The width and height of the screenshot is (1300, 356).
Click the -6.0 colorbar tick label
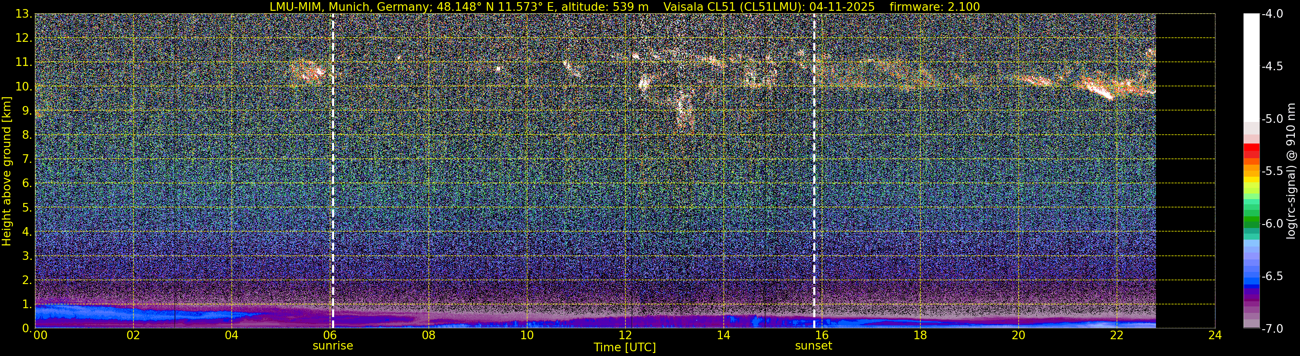[1272, 224]
